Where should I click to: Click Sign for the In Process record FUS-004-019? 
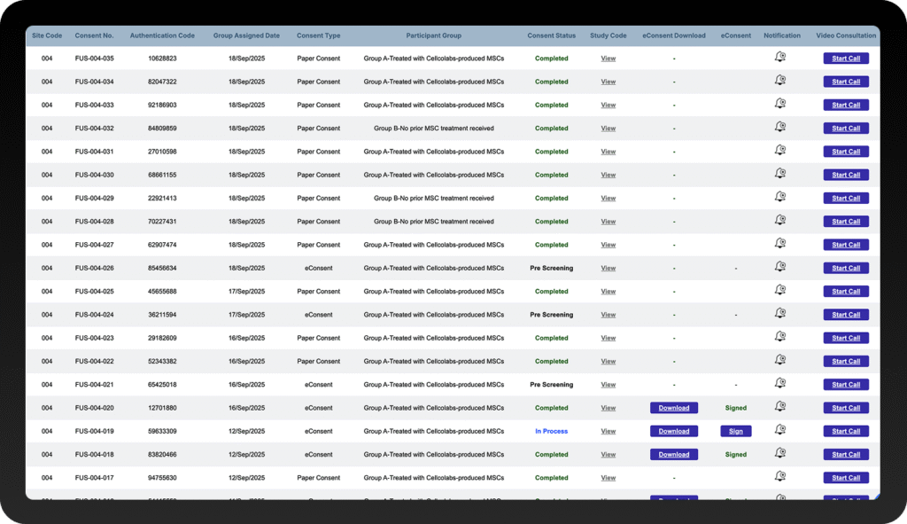[x=736, y=431]
